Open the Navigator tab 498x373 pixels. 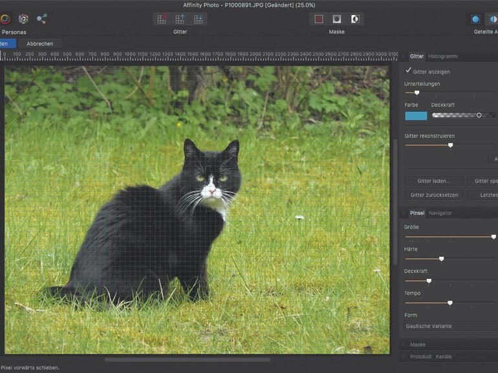point(440,213)
